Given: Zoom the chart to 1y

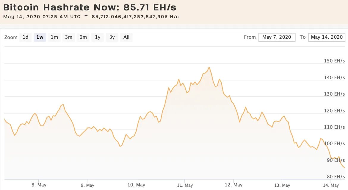Looking at the screenshot, I should (98, 37).
